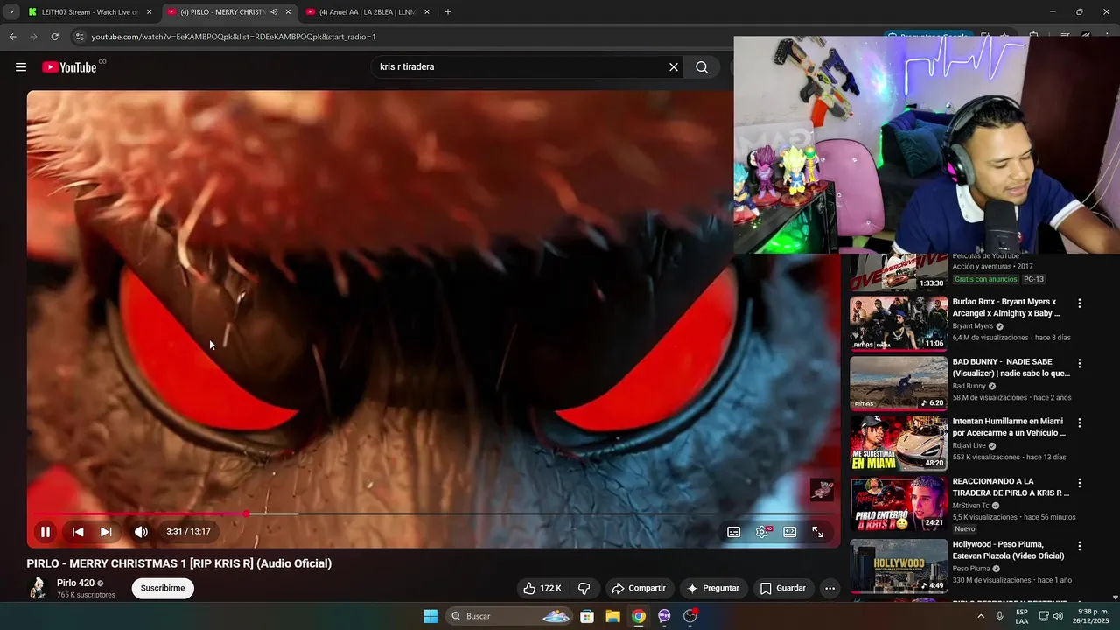Viewport: 1120px width, 630px height.
Task: Open the player settings gear
Action: (762, 532)
